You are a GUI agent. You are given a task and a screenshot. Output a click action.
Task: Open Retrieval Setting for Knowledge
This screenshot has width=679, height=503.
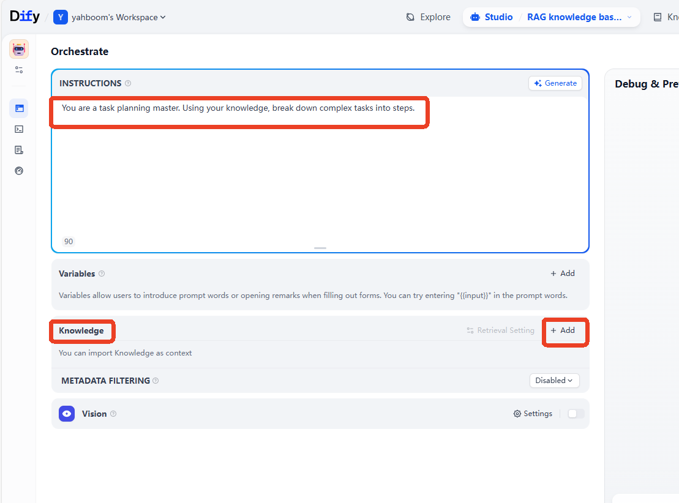(x=501, y=330)
